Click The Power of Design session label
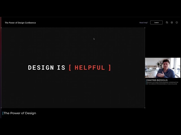 point(20,113)
